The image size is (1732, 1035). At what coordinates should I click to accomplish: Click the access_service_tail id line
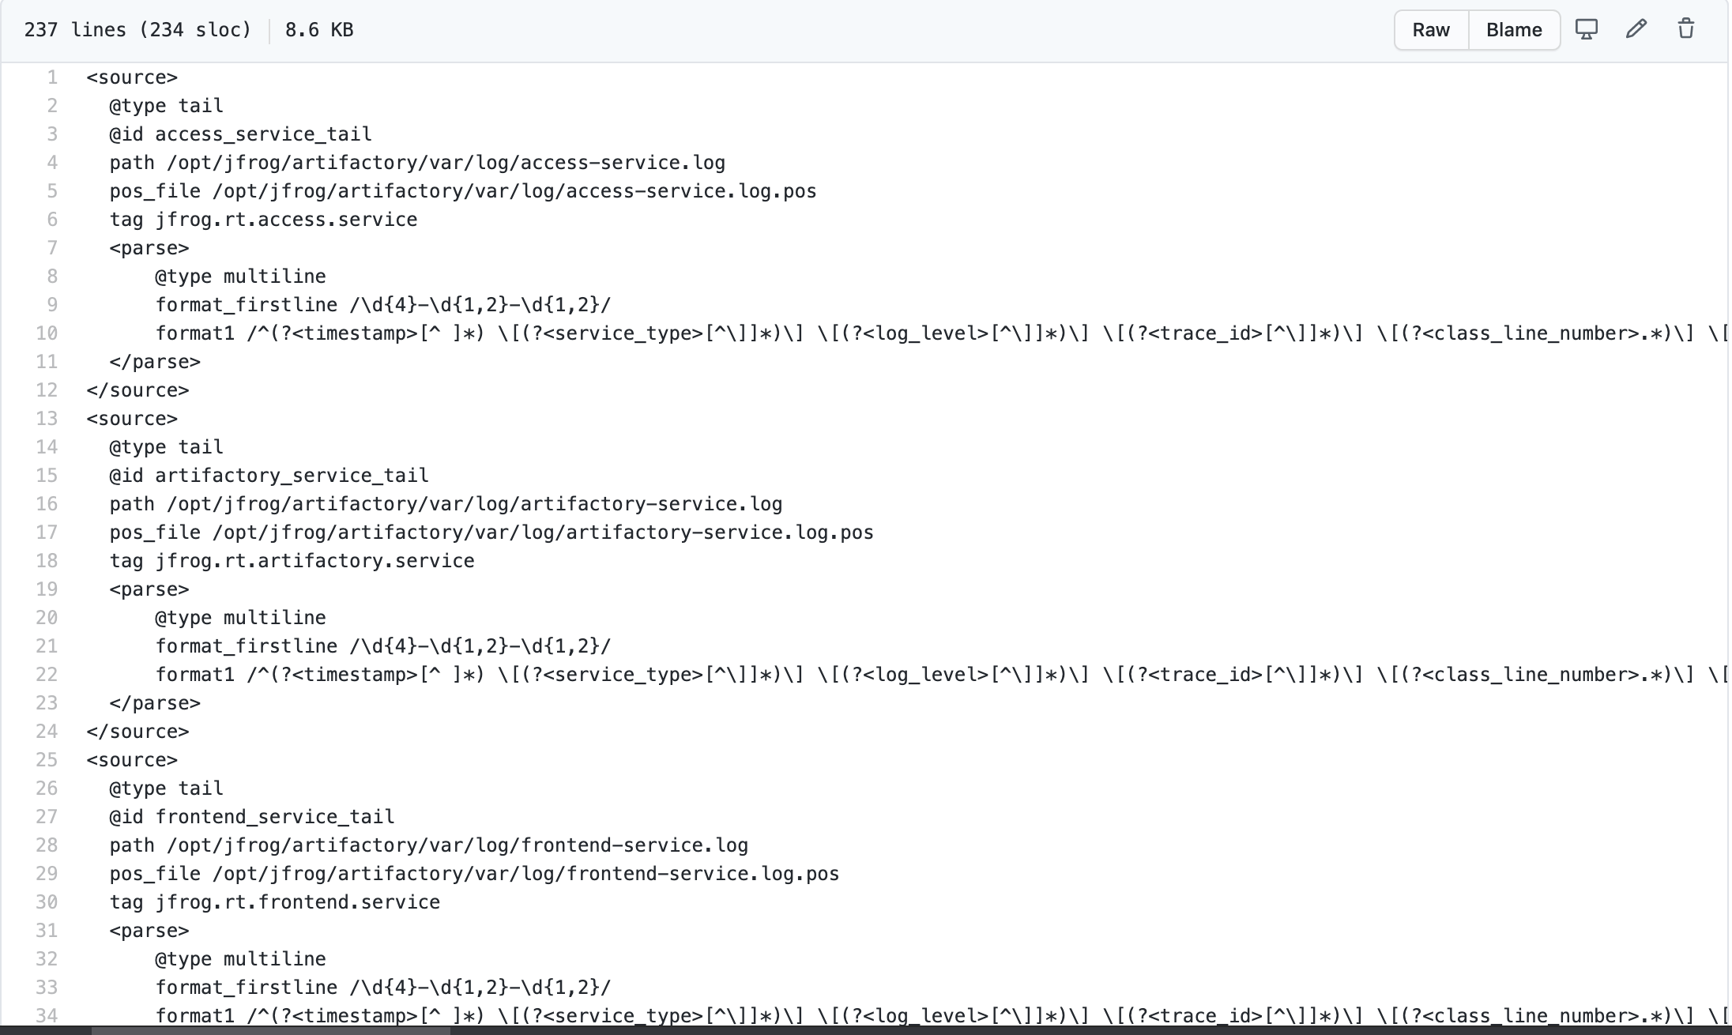pos(240,134)
